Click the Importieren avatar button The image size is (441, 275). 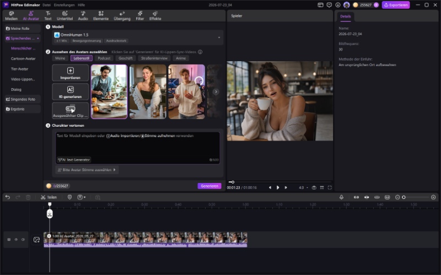click(x=71, y=73)
